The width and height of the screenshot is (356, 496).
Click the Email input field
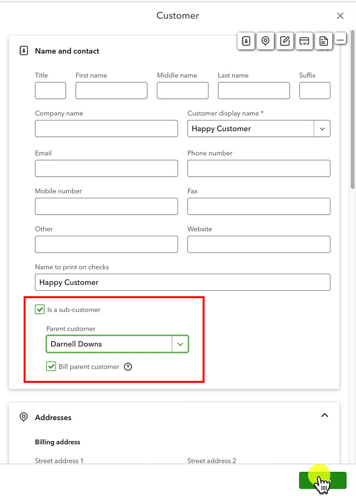coord(106,168)
